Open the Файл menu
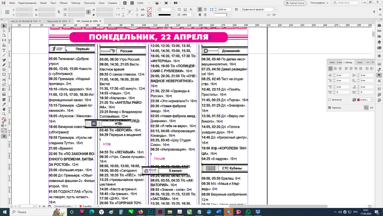 point(12,3)
